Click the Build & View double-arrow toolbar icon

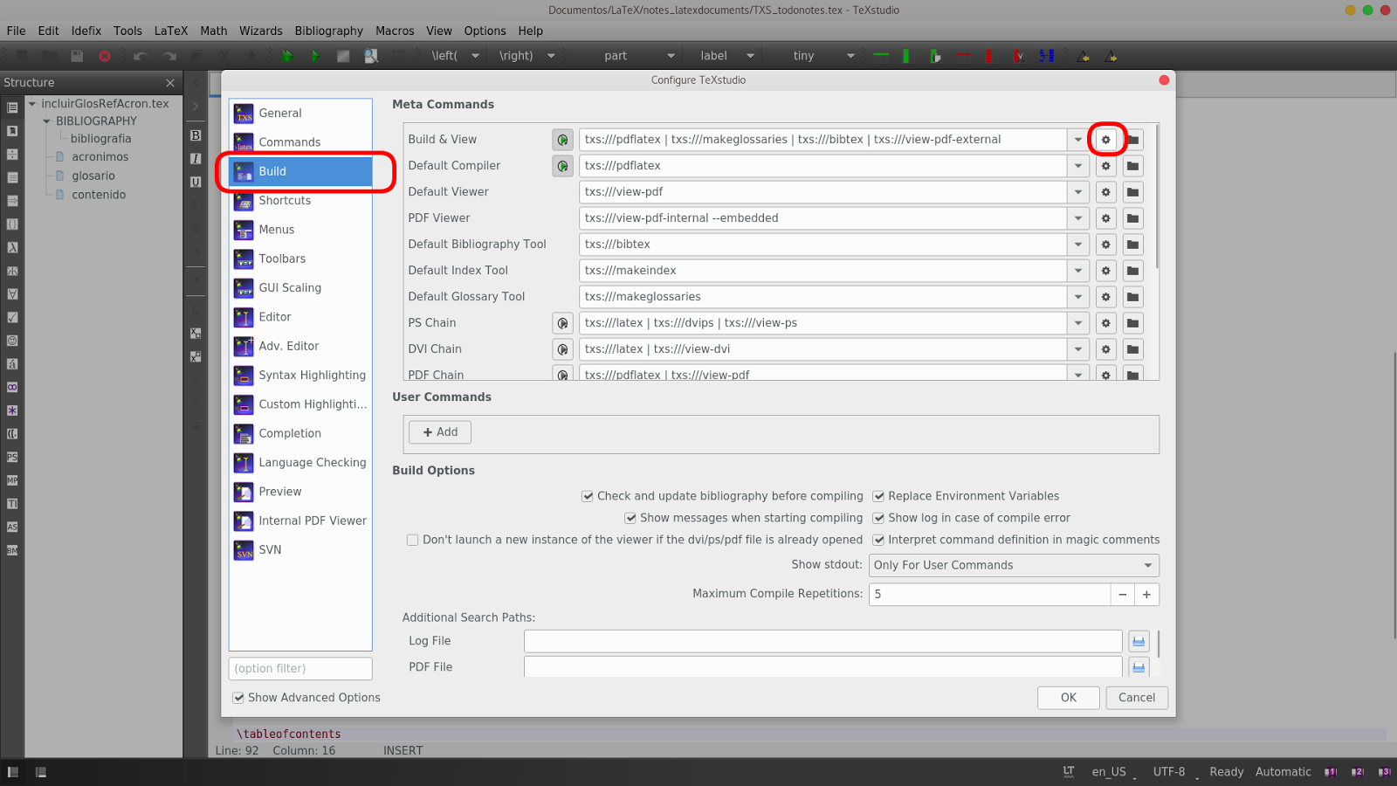click(x=287, y=56)
